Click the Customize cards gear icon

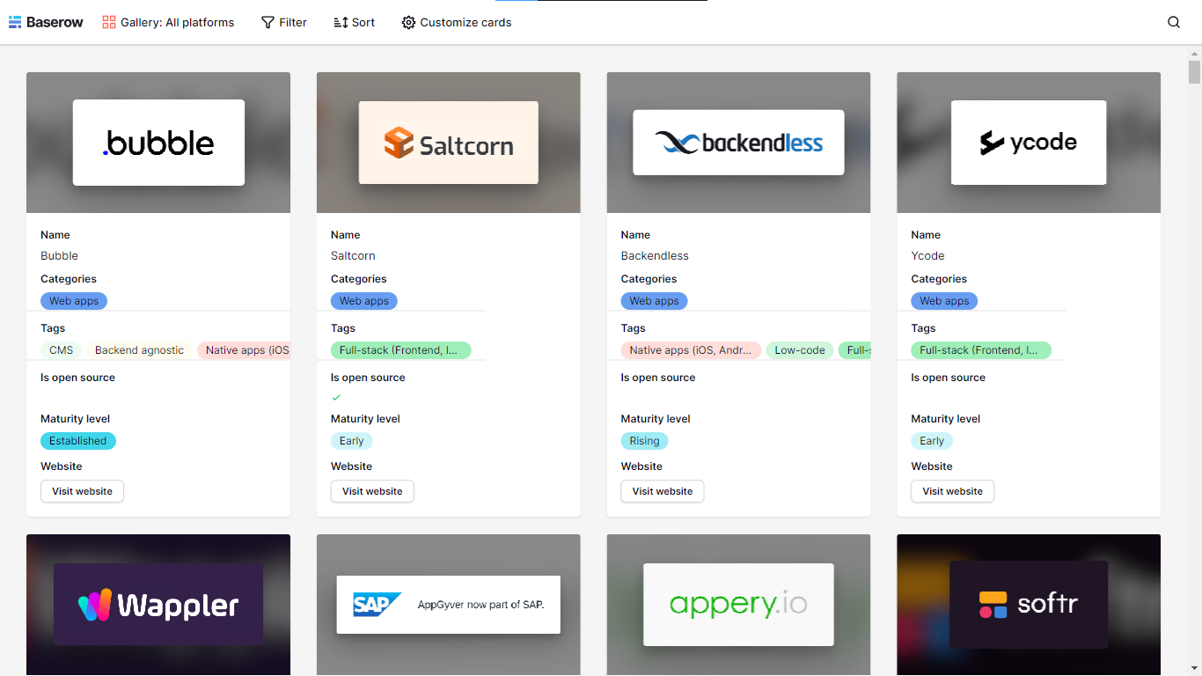click(x=408, y=22)
